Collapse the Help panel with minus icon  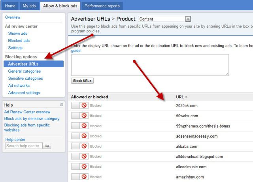pyautogui.click(x=61, y=105)
